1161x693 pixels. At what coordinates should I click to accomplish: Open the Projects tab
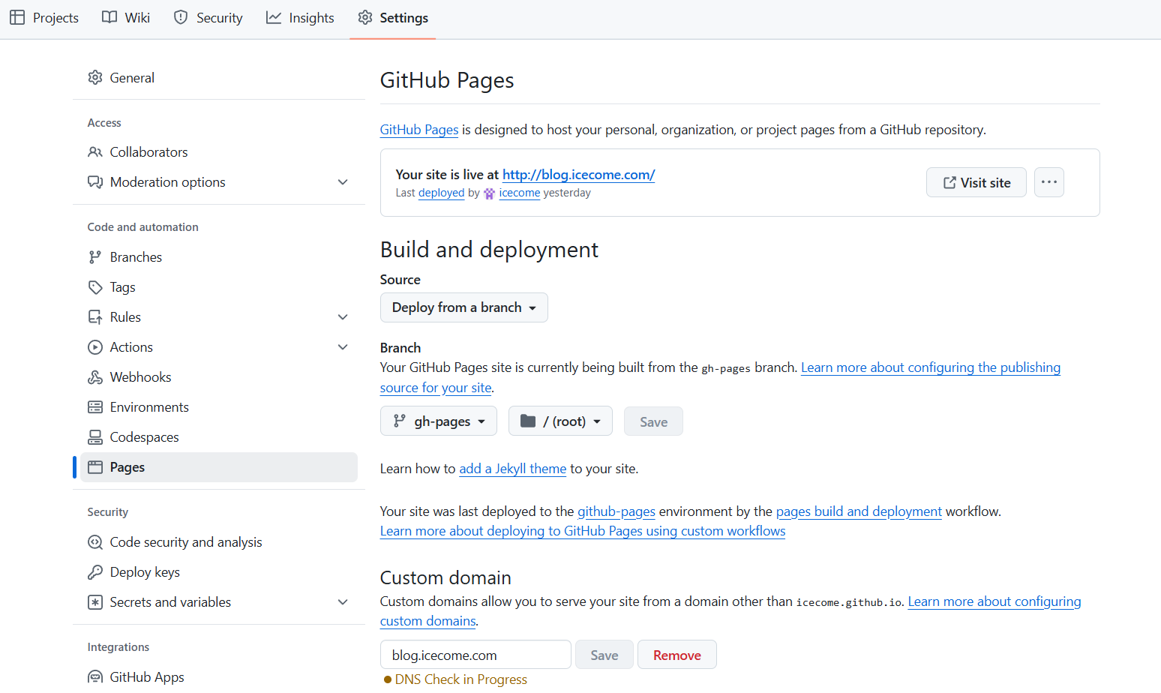43,17
